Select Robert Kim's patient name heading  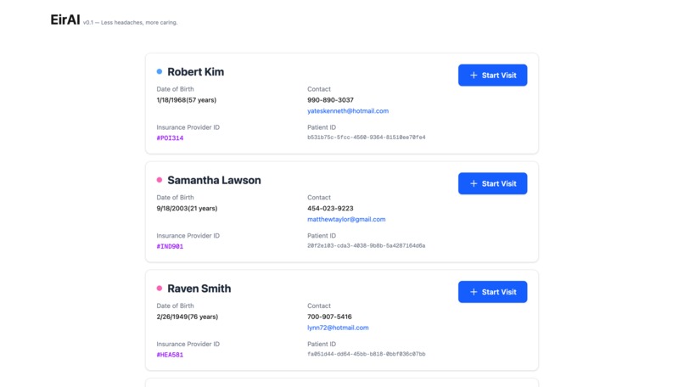click(x=195, y=72)
